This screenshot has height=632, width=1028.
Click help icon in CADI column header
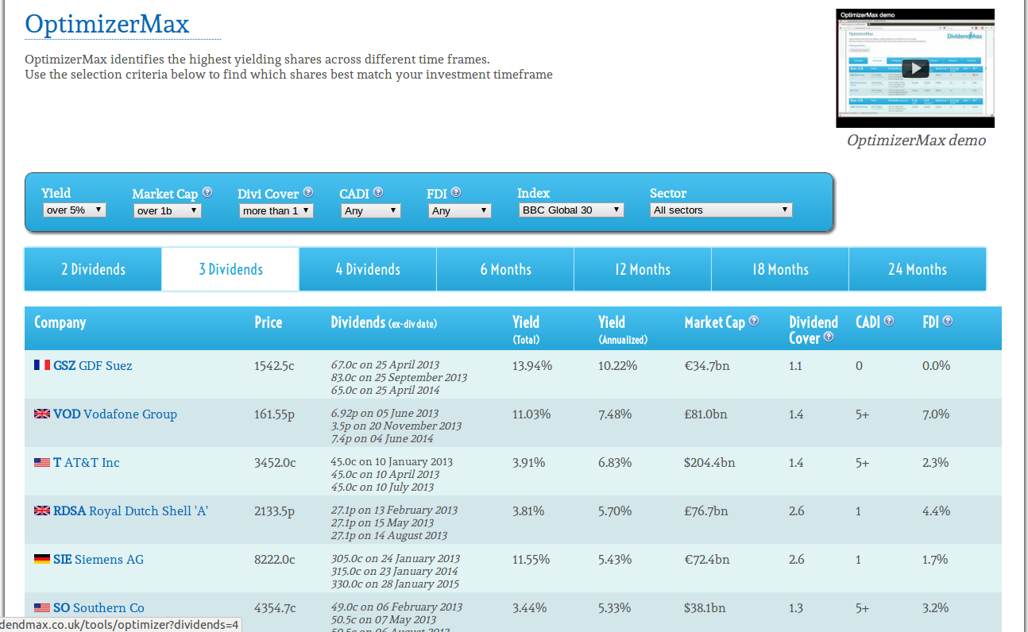pyautogui.click(x=889, y=321)
